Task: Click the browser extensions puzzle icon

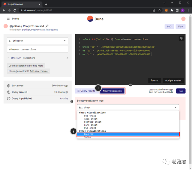Action: tap(172, 10)
